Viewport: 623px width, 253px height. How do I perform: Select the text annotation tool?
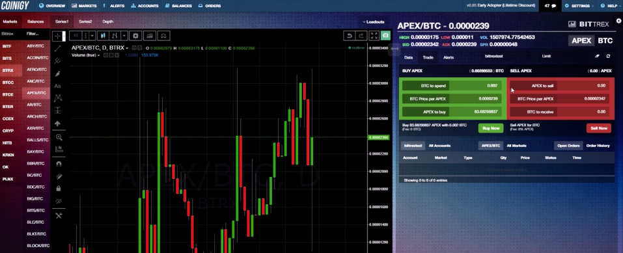click(x=57, y=86)
